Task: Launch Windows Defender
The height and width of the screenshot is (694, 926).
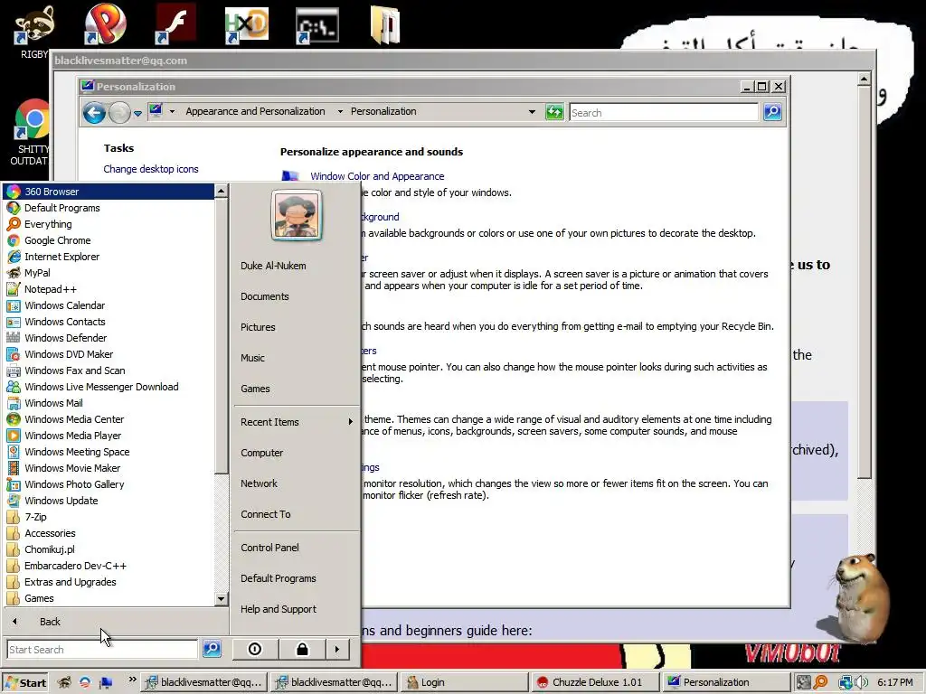Action: (109, 338)
